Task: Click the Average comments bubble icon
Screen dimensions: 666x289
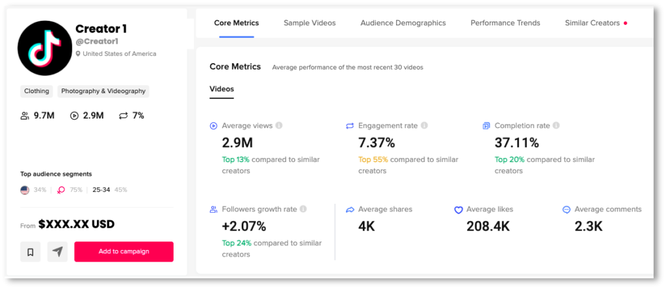Action: coord(566,210)
